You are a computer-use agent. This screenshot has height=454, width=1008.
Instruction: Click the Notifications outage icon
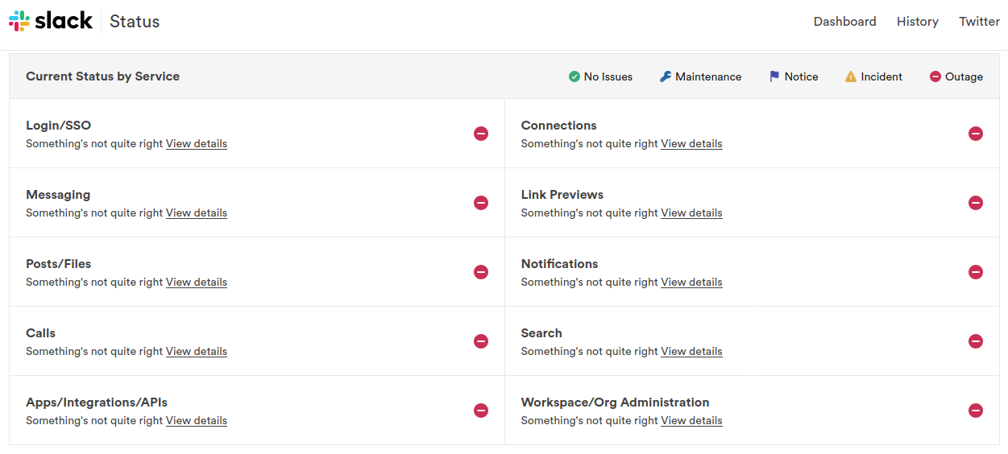point(976,272)
